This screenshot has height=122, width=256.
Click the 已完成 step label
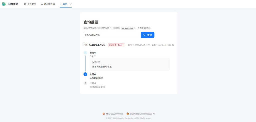click(93, 83)
